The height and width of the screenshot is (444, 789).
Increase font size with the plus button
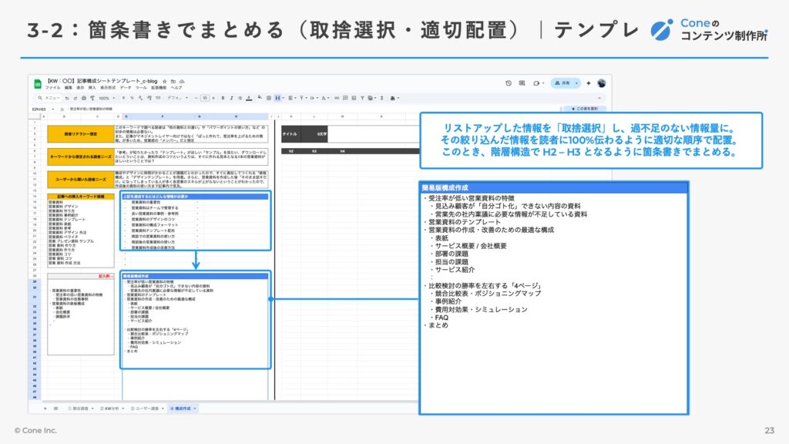tap(213, 98)
